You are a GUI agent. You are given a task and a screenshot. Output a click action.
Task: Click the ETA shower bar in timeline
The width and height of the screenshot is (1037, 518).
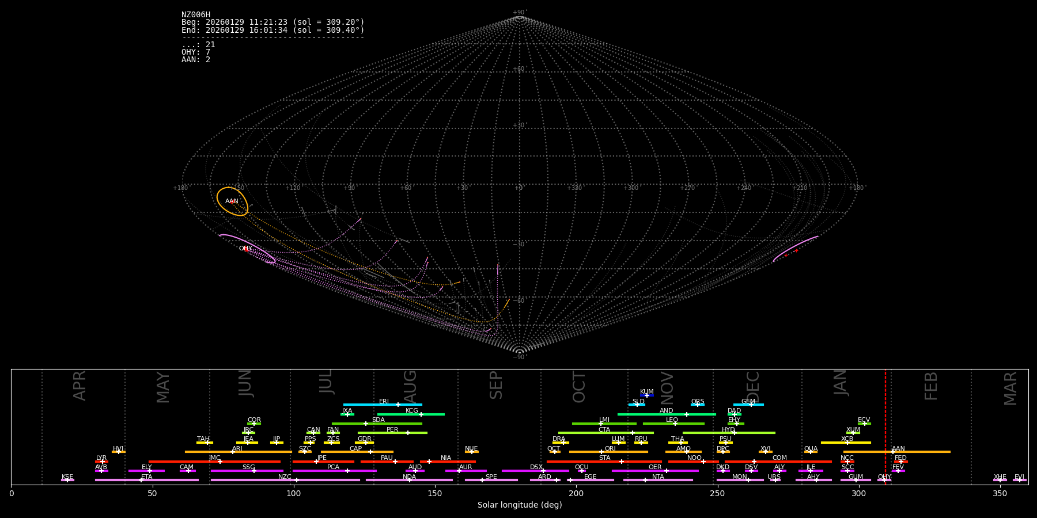pyautogui.click(x=147, y=480)
